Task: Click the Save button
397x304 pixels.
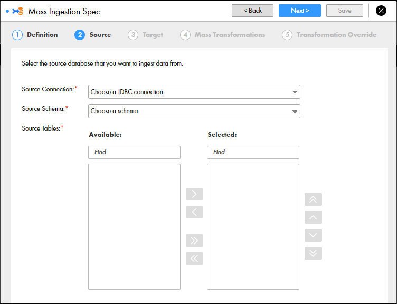Action: point(345,11)
